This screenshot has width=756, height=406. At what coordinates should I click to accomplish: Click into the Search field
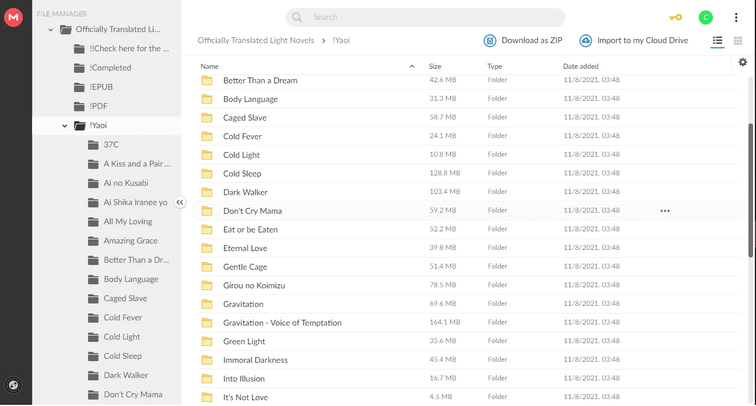pyautogui.click(x=426, y=17)
